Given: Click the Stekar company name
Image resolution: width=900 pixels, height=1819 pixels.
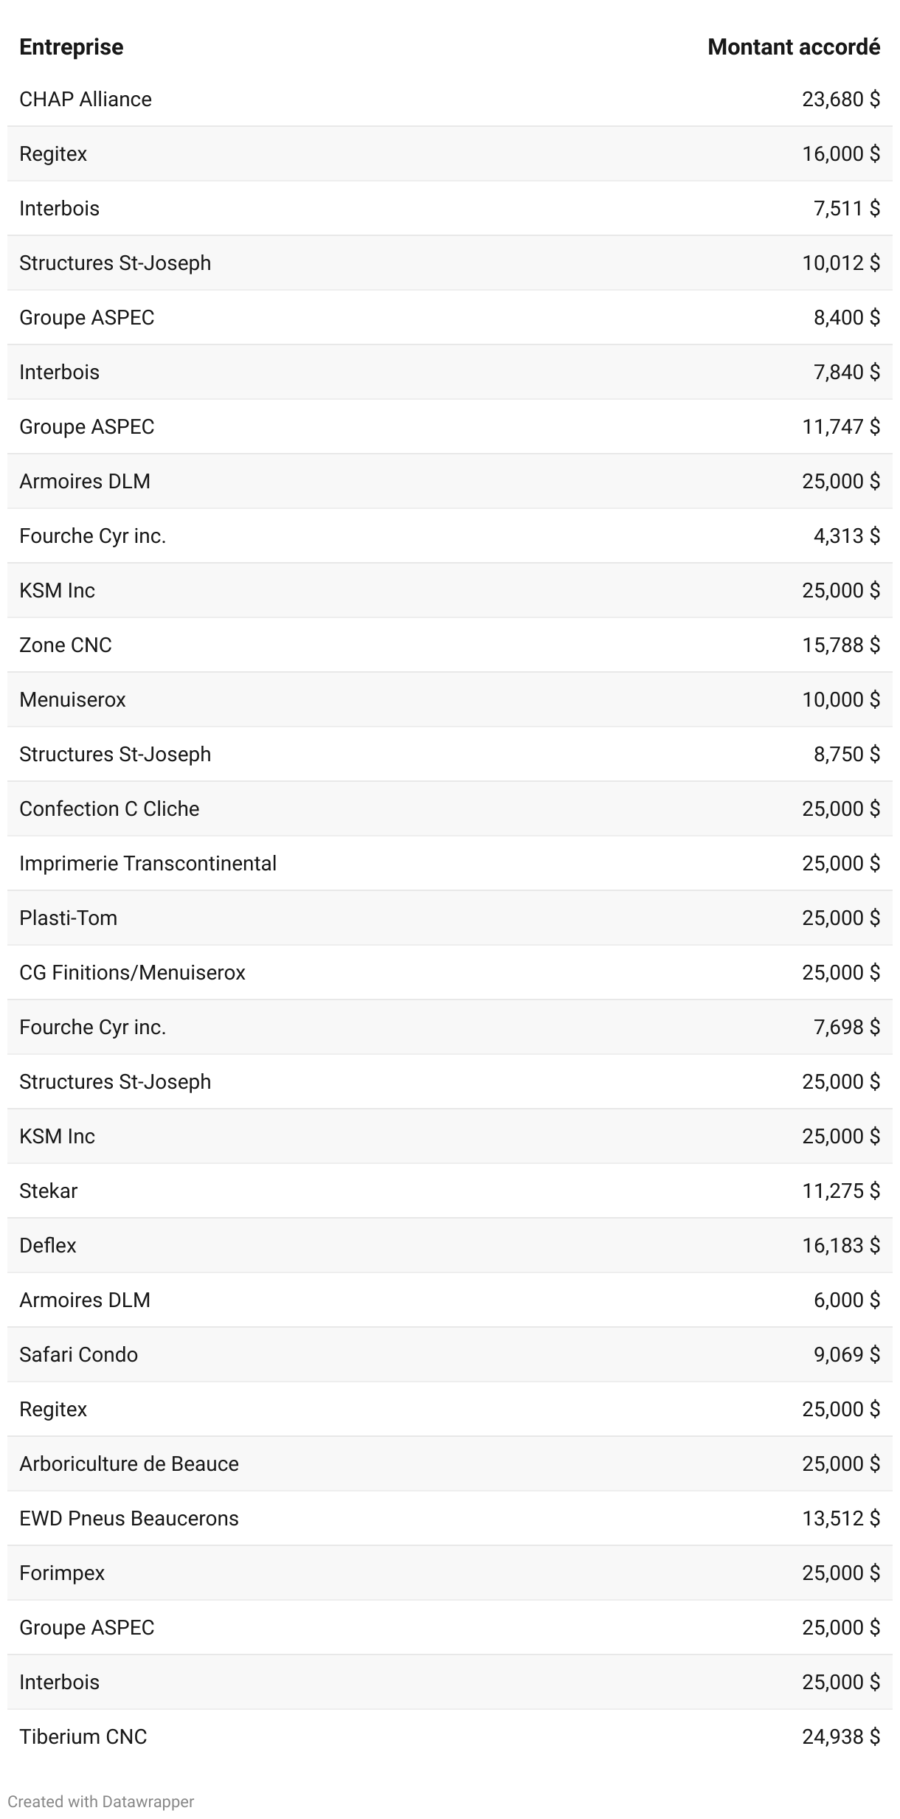Looking at the screenshot, I should 49,1191.
